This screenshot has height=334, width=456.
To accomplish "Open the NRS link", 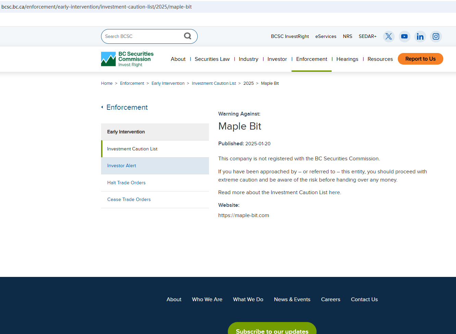I will coord(347,36).
